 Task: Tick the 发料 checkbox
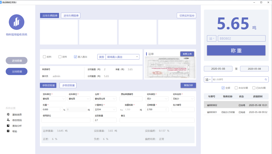60,57
